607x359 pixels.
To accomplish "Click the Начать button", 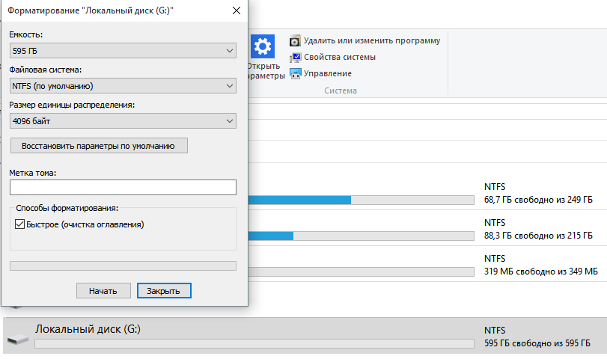I will click(103, 290).
